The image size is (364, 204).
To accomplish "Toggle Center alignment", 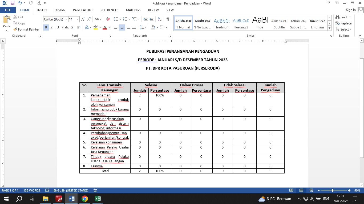I will pos(122,27).
